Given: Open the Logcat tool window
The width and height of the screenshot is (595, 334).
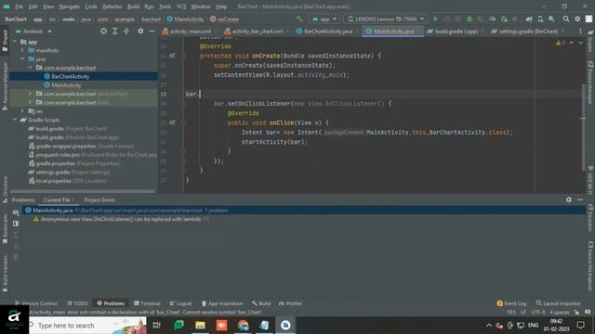Looking at the screenshot, I should point(180,303).
